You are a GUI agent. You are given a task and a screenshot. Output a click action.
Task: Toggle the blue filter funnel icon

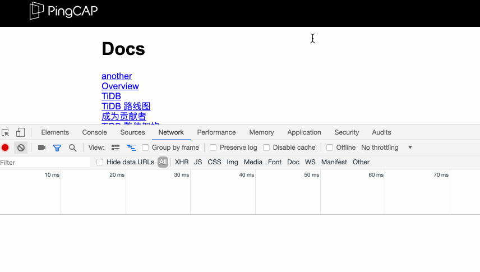point(57,147)
